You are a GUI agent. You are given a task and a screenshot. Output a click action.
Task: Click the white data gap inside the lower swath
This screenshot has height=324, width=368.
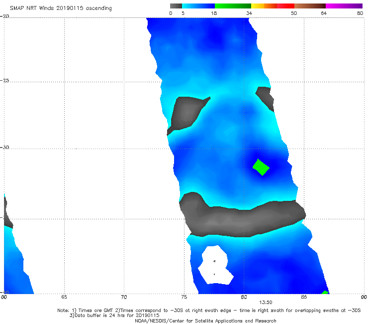[215, 265]
